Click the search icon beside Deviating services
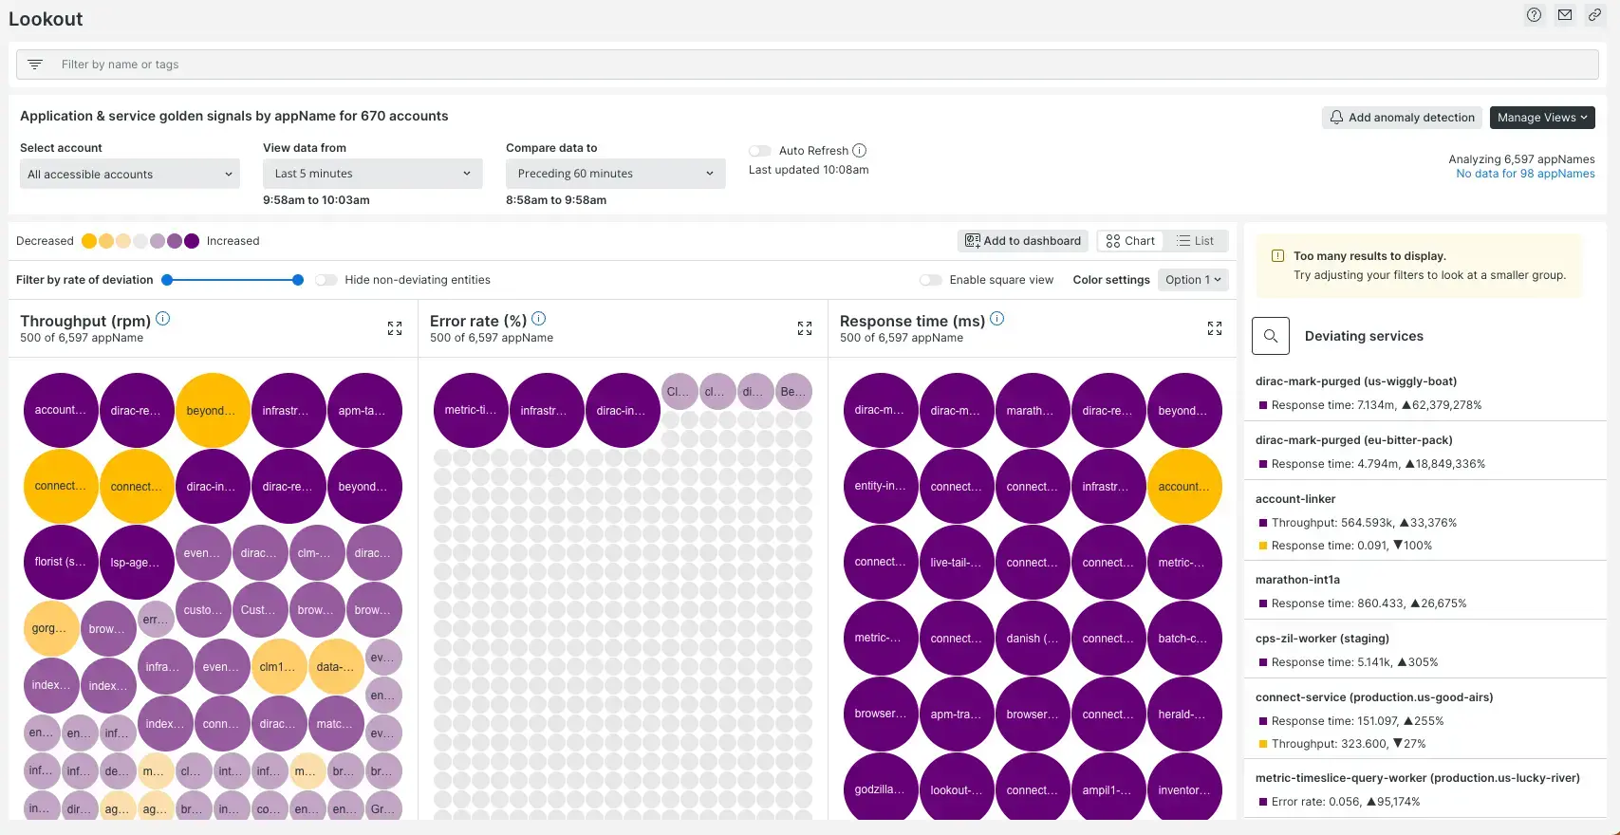Screen dimensions: 1620x835 1271,336
